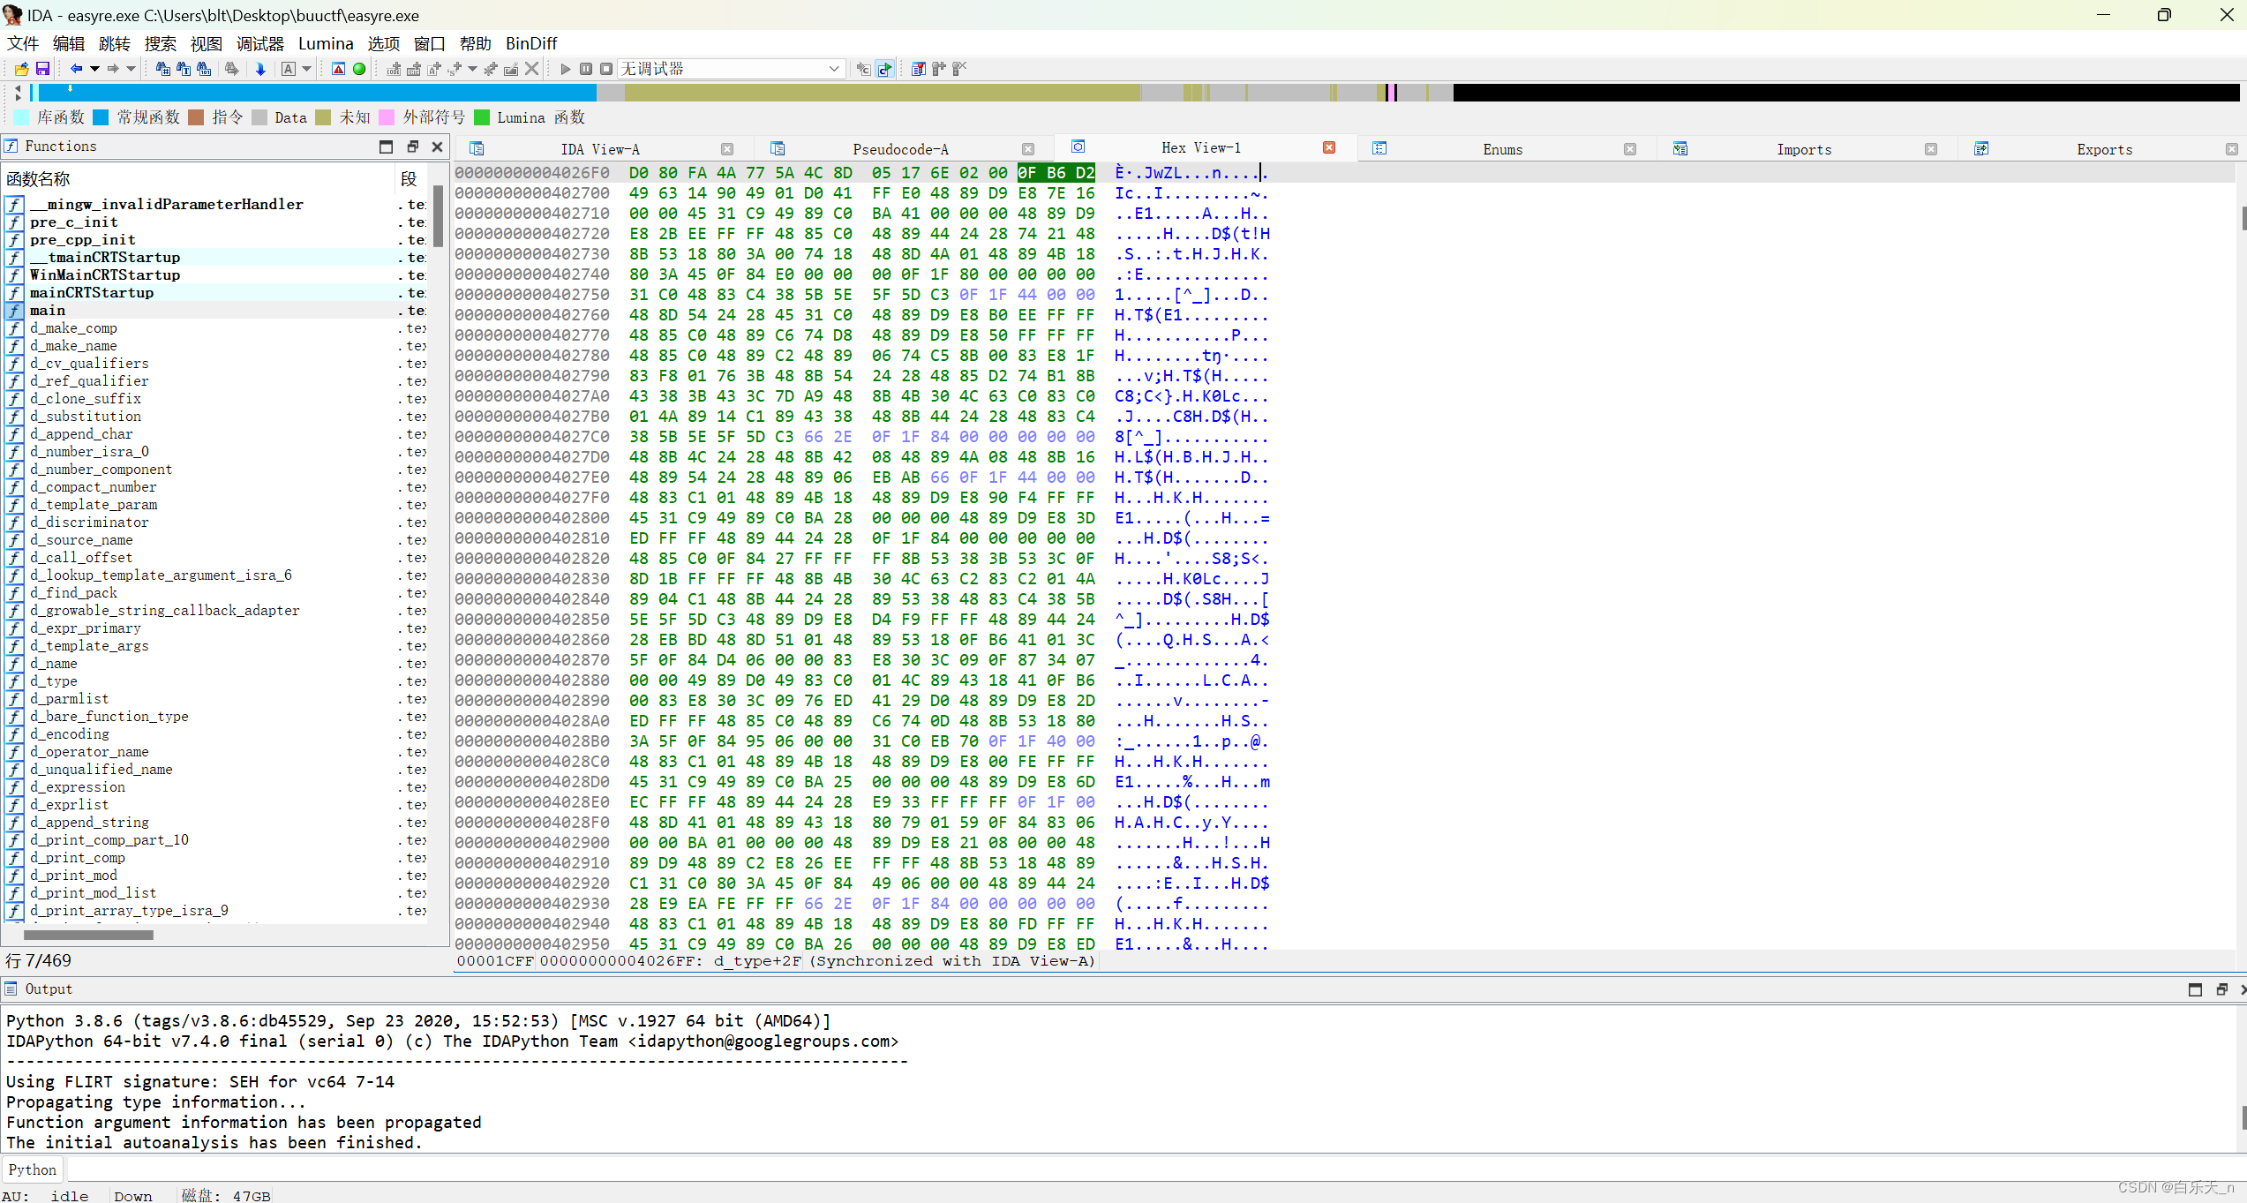
Task: Click the red triangle warning icon
Action: click(x=338, y=69)
